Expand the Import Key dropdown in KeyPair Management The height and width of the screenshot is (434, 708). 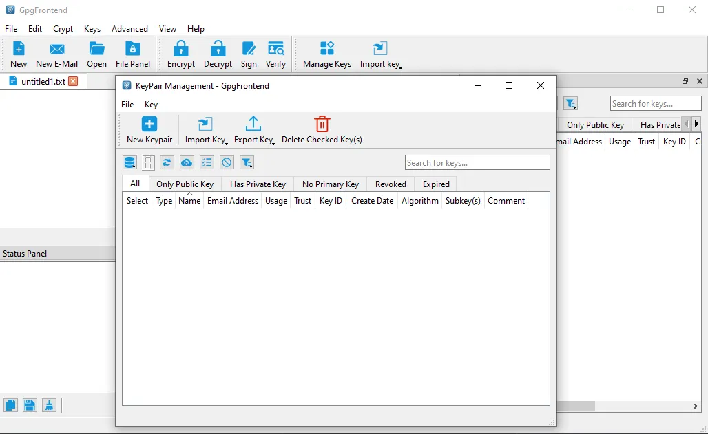tap(206, 129)
